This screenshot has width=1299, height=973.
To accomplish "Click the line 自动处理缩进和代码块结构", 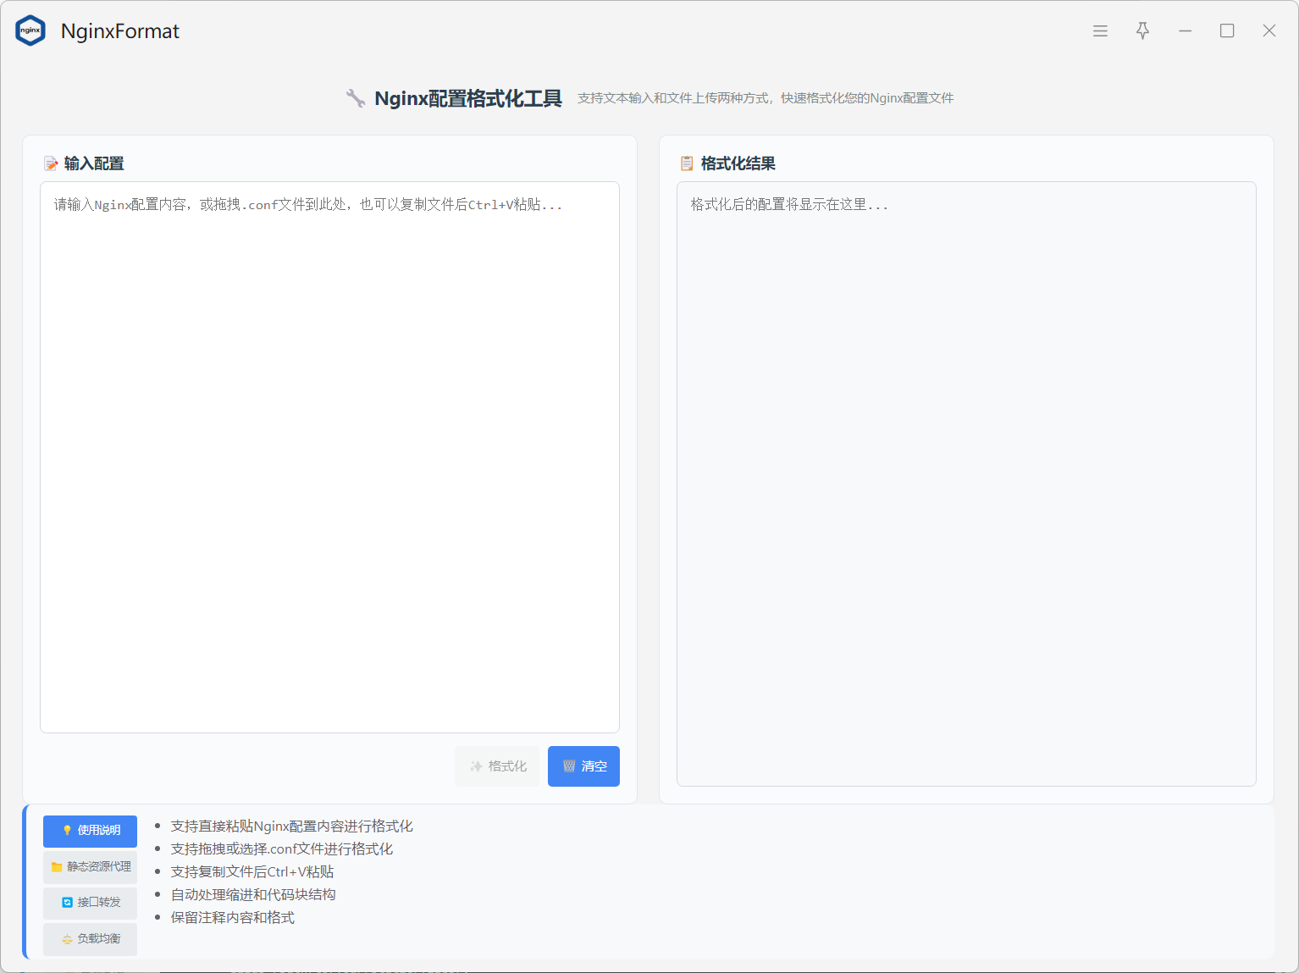I will click(x=253, y=894).
